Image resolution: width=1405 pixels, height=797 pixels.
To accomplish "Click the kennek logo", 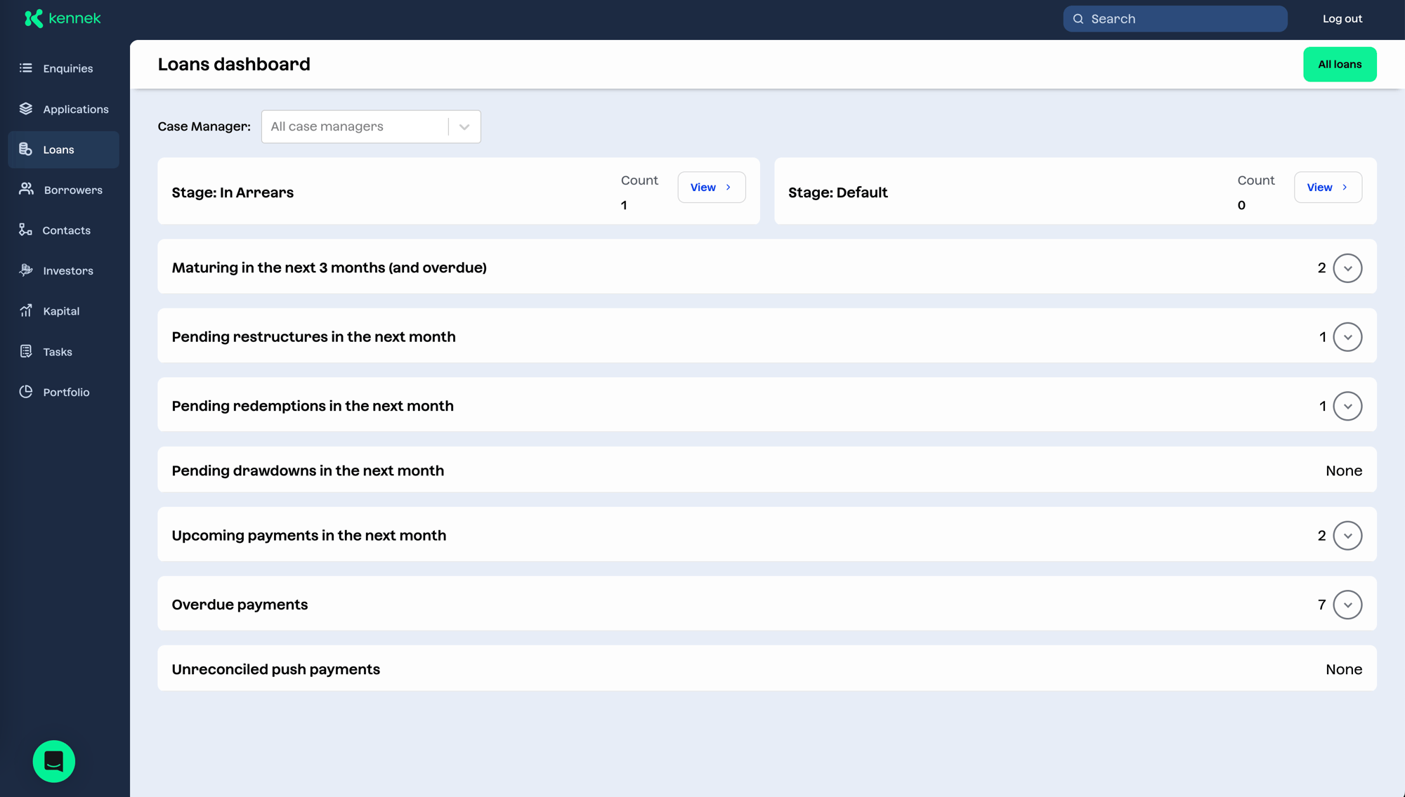I will click(x=63, y=18).
